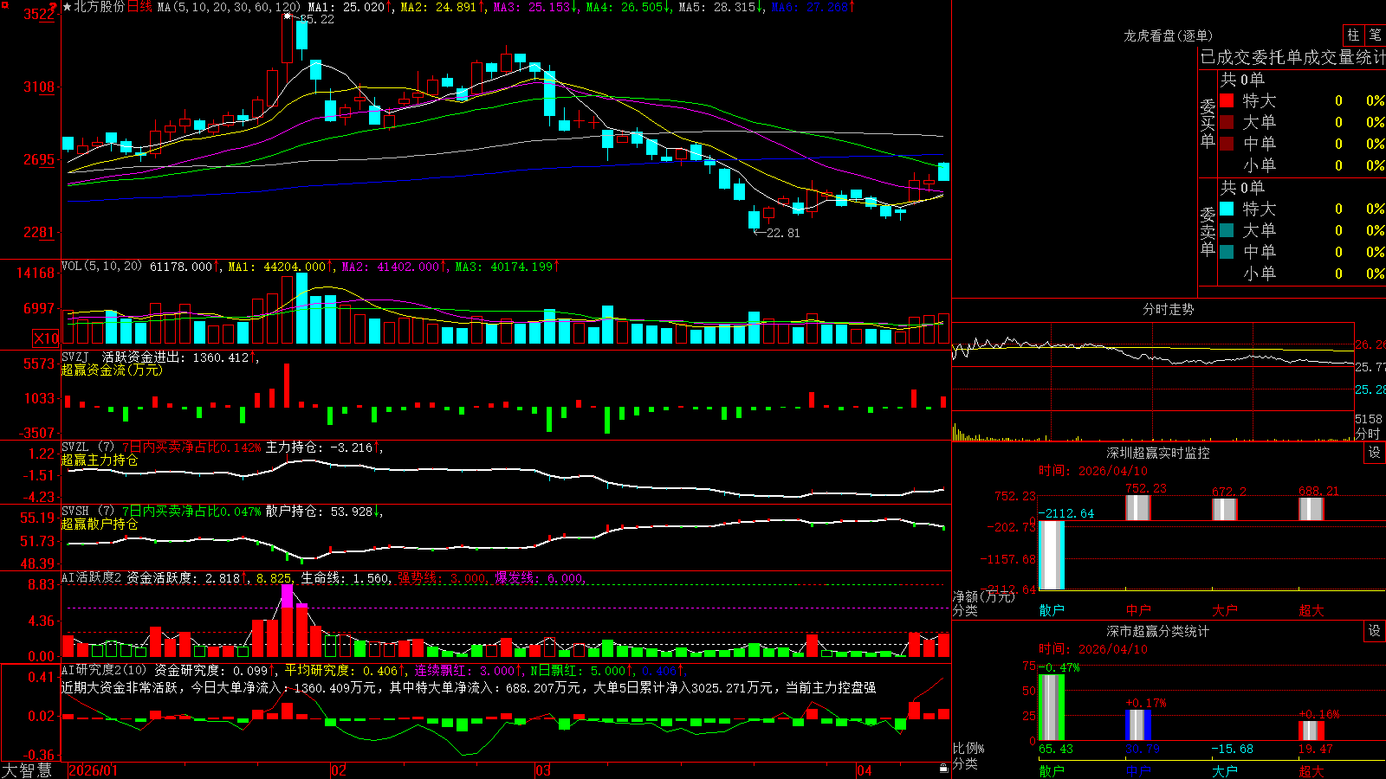Click the 688.21 超大 bar in 深圳超赢实时监控
The image size is (1386, 779).
coord(1312,509)
